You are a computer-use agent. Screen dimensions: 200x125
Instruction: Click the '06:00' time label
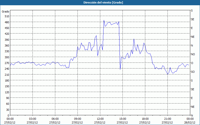(55, 119)
